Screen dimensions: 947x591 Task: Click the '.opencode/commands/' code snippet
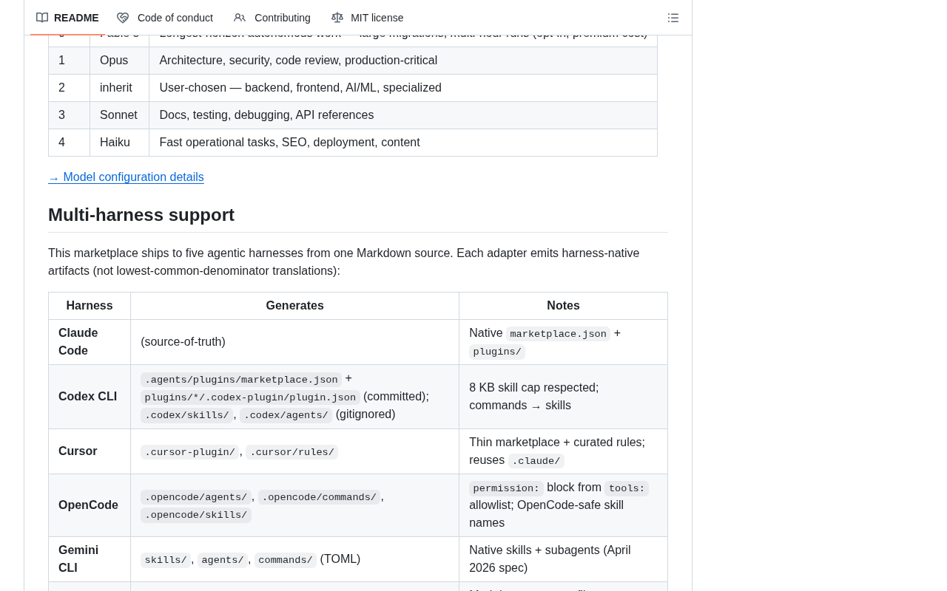coord(320,497)
